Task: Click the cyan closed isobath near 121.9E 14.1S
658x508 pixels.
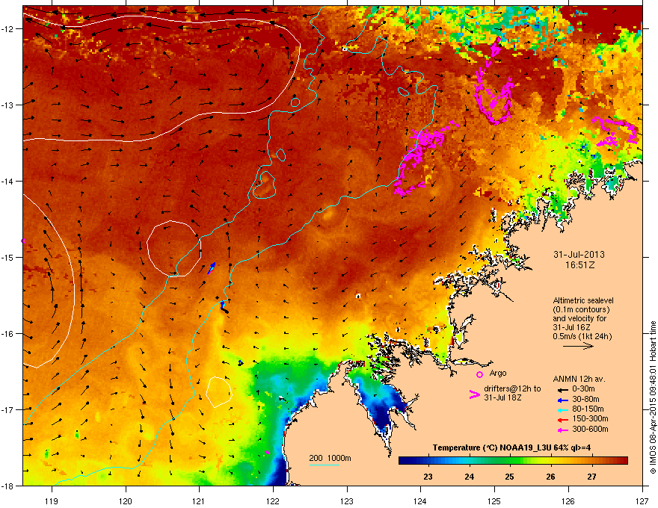Action: [x=263, y=185]
